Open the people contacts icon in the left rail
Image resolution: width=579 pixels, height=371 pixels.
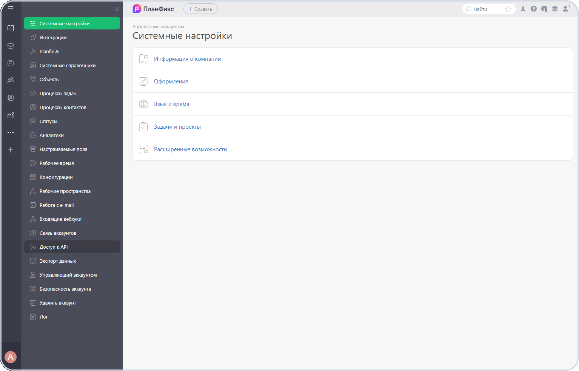point(11,80)
